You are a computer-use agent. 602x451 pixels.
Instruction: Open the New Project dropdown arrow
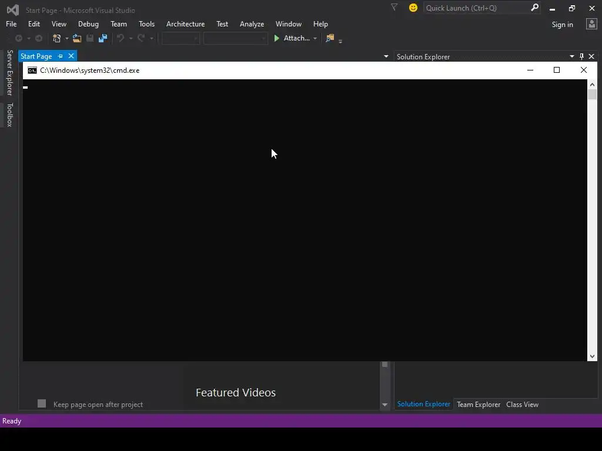point(67,38)
